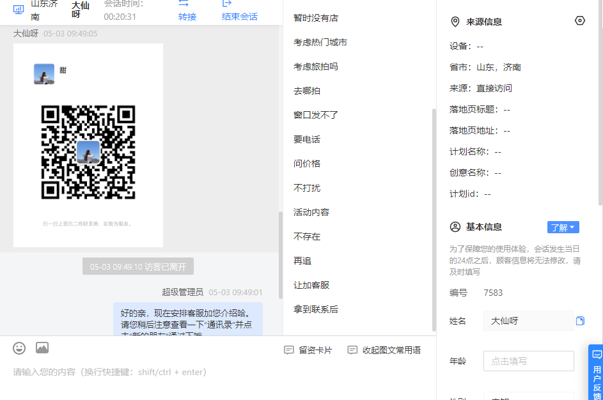Select quick phrase 窗口发不了

click(x=316, y=115)
